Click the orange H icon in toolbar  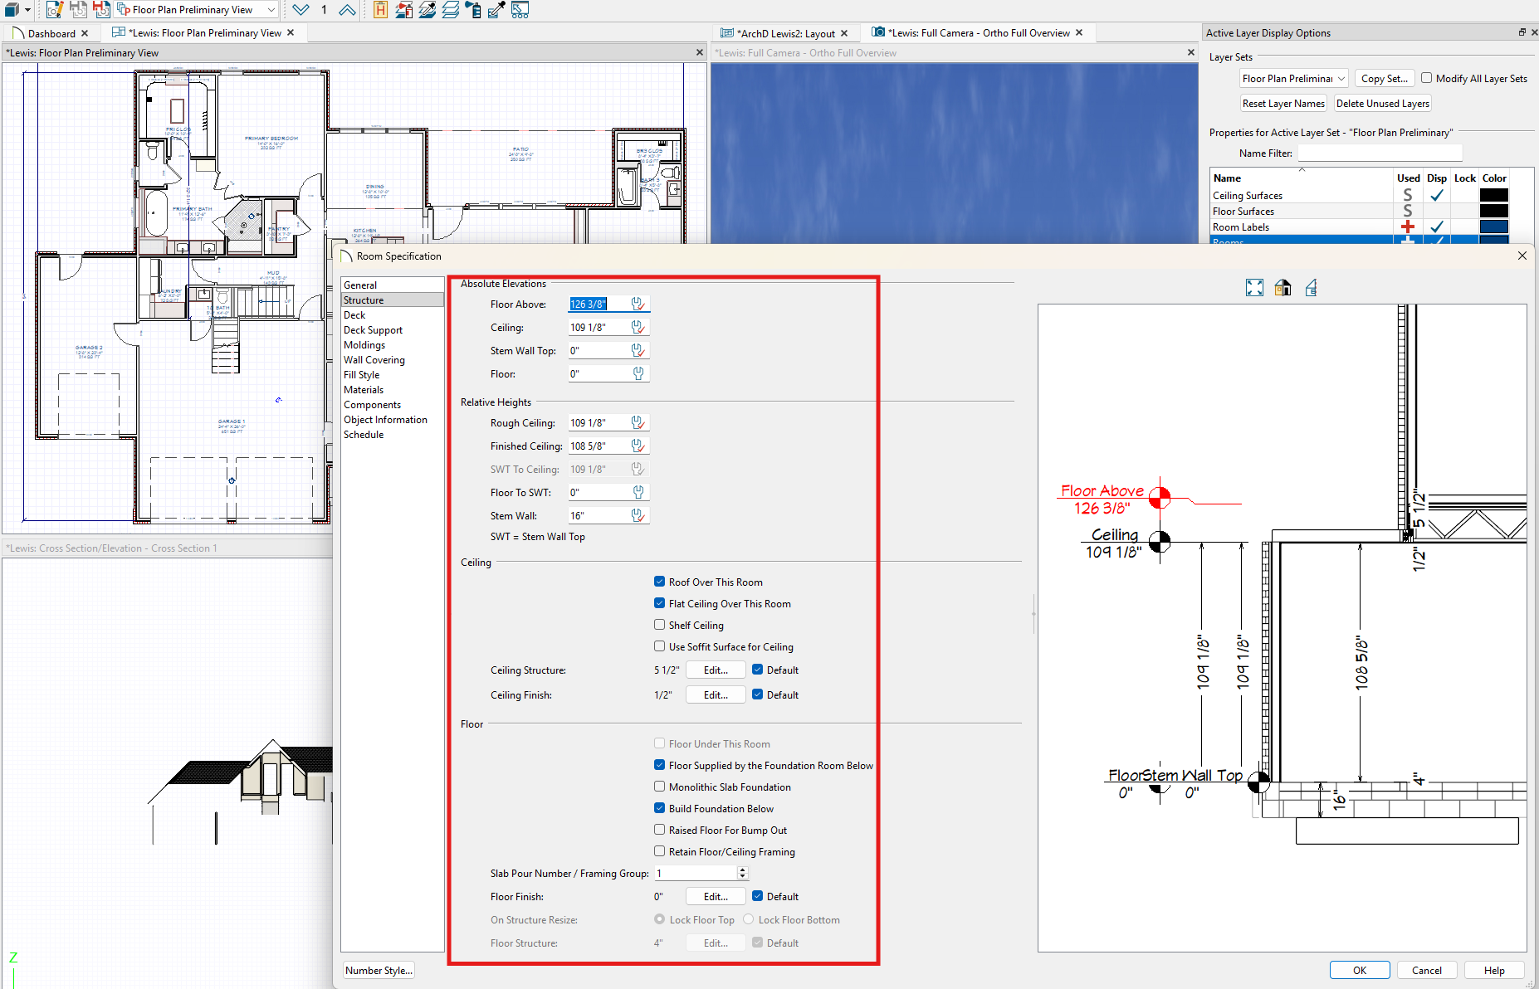(x=380, y=10)
